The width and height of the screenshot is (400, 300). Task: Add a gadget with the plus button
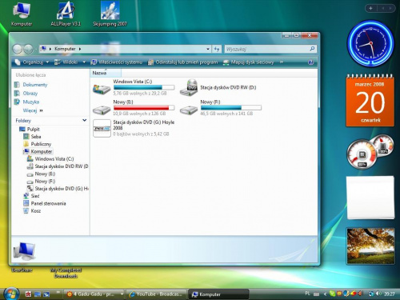coord(370,8)
